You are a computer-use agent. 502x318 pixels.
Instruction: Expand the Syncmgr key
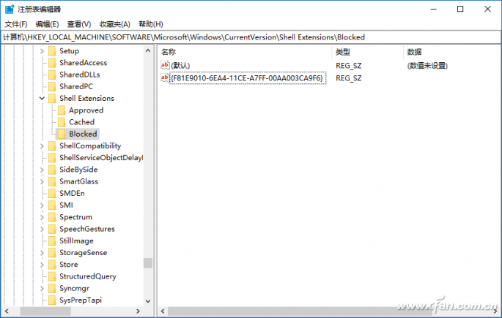pyautogui.click(x=42, y=288)
